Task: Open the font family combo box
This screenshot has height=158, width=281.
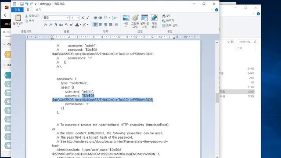Action: (x=56, y=18)
